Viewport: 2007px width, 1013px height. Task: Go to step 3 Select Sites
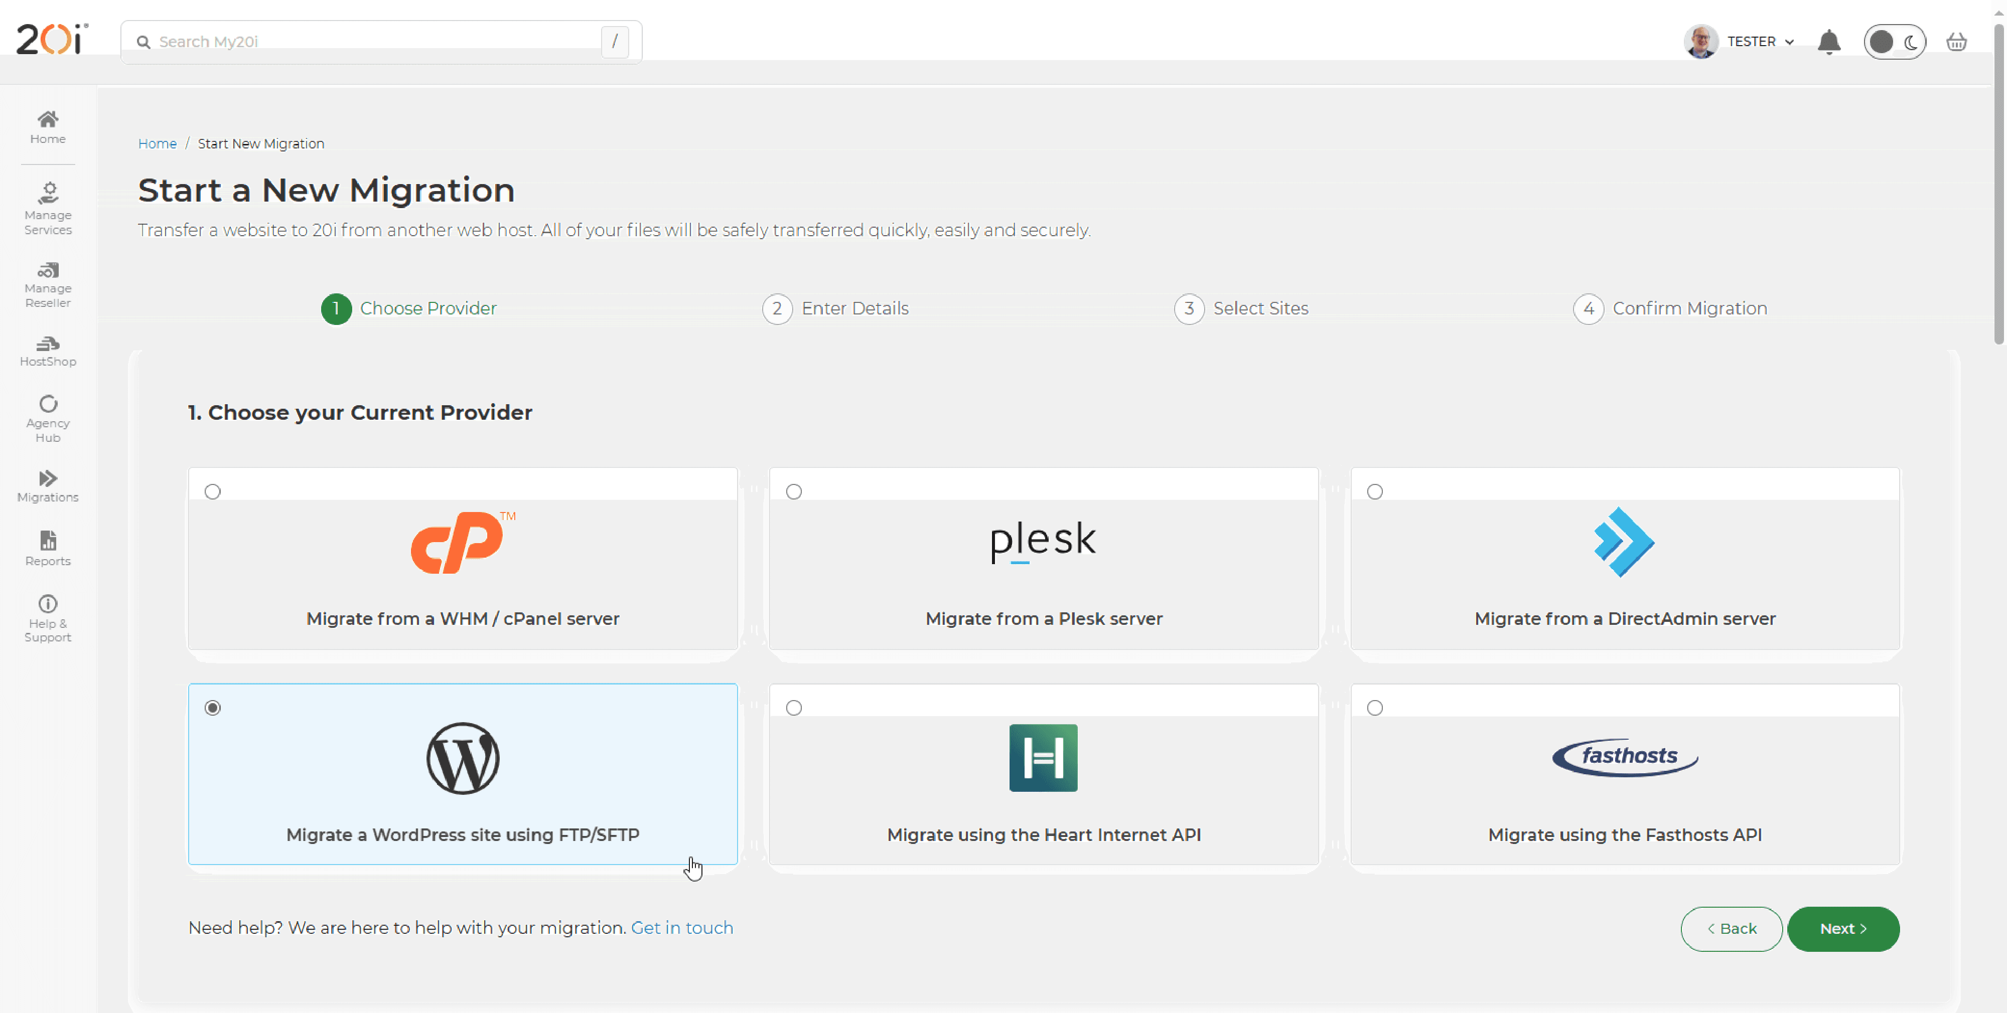[x=1242, y=309]
